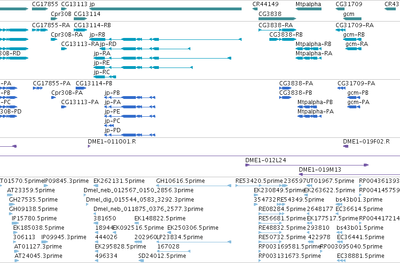Screen dimensions: 400x263
Task: Select EST IP15780.5prime
Action: (x=16, y=223)
